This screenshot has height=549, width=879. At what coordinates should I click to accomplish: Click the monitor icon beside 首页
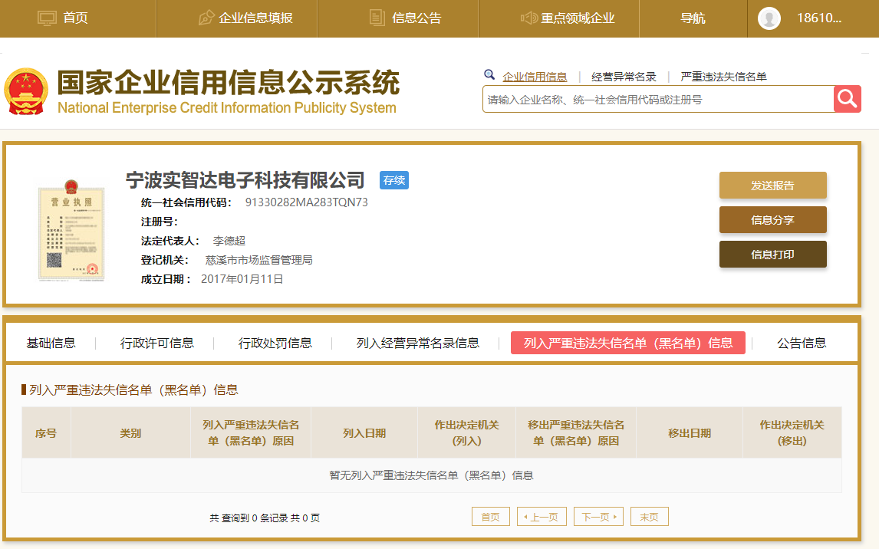(x=47, y=18)
